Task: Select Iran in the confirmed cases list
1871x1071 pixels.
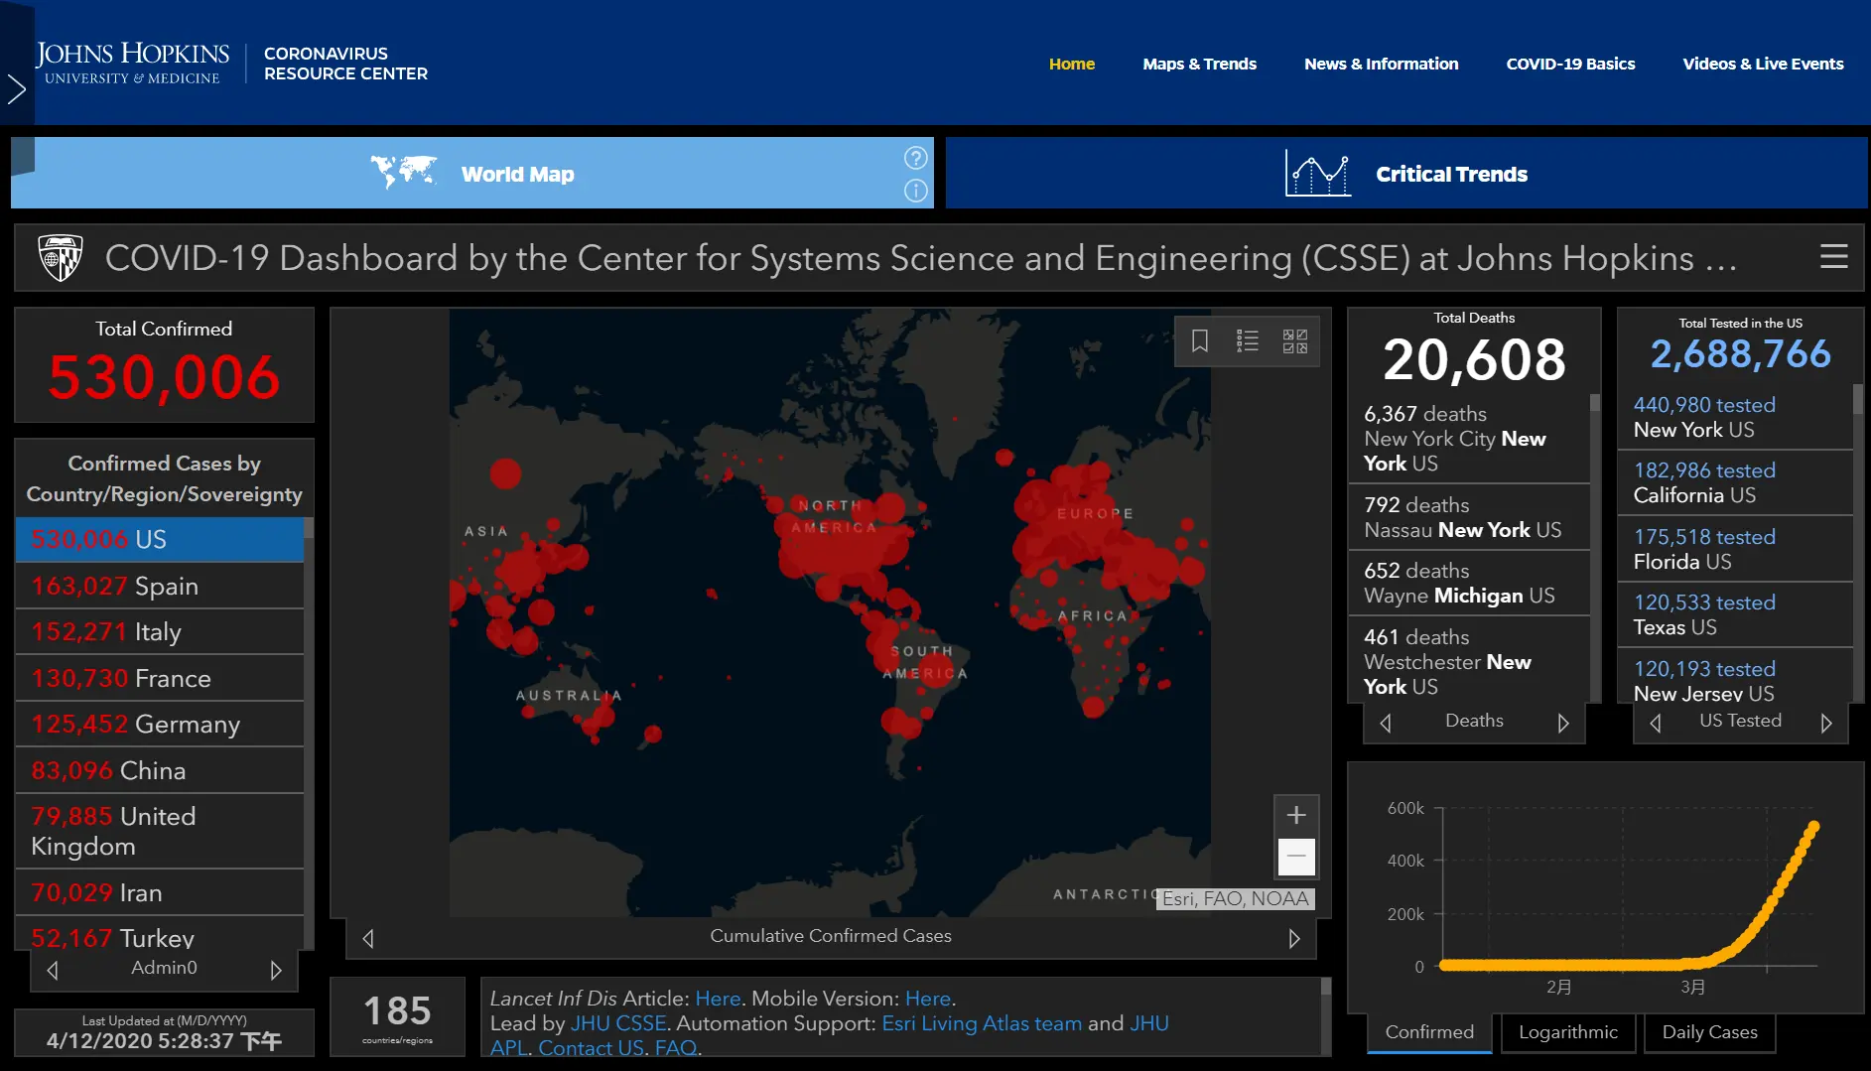Action: tap(160, 892)
